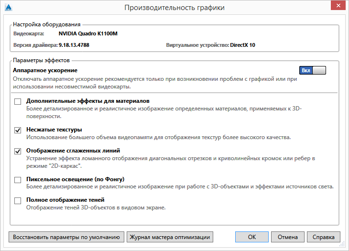
Task: Click the Параметры эффектов group title
Action: [x=41, y=60]
